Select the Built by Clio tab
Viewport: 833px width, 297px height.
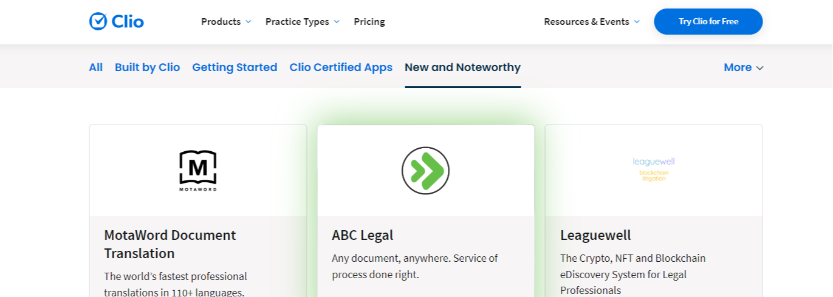click(x=147, y=67)
